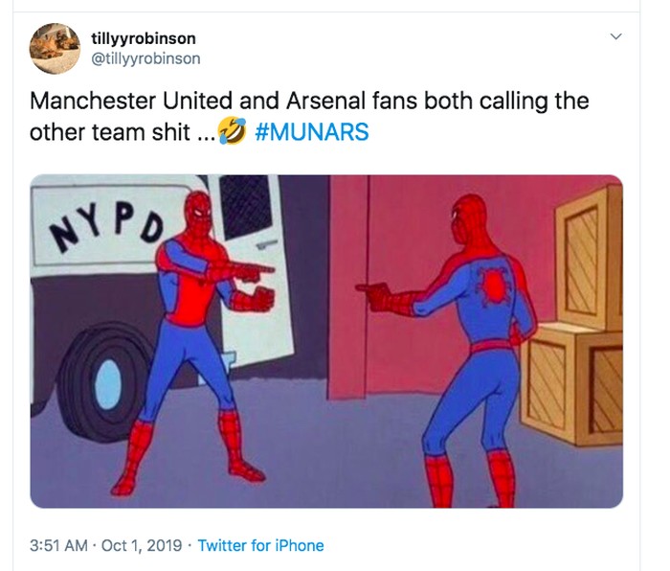This screenshot has width=670, height=571.
Task: Click the spider emblem on Spider-Man's back
Action: pyautogui.click(x=494, y=285)
